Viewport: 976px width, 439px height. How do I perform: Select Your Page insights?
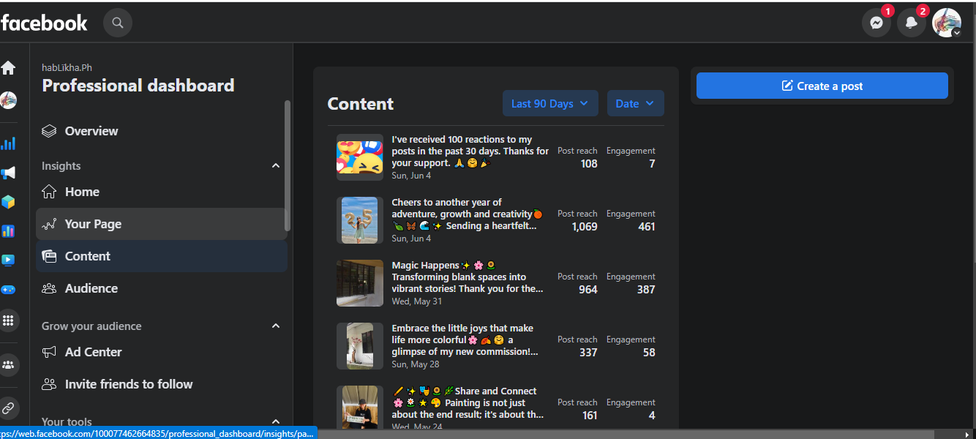pyautogui.click(x=161, y=224)
